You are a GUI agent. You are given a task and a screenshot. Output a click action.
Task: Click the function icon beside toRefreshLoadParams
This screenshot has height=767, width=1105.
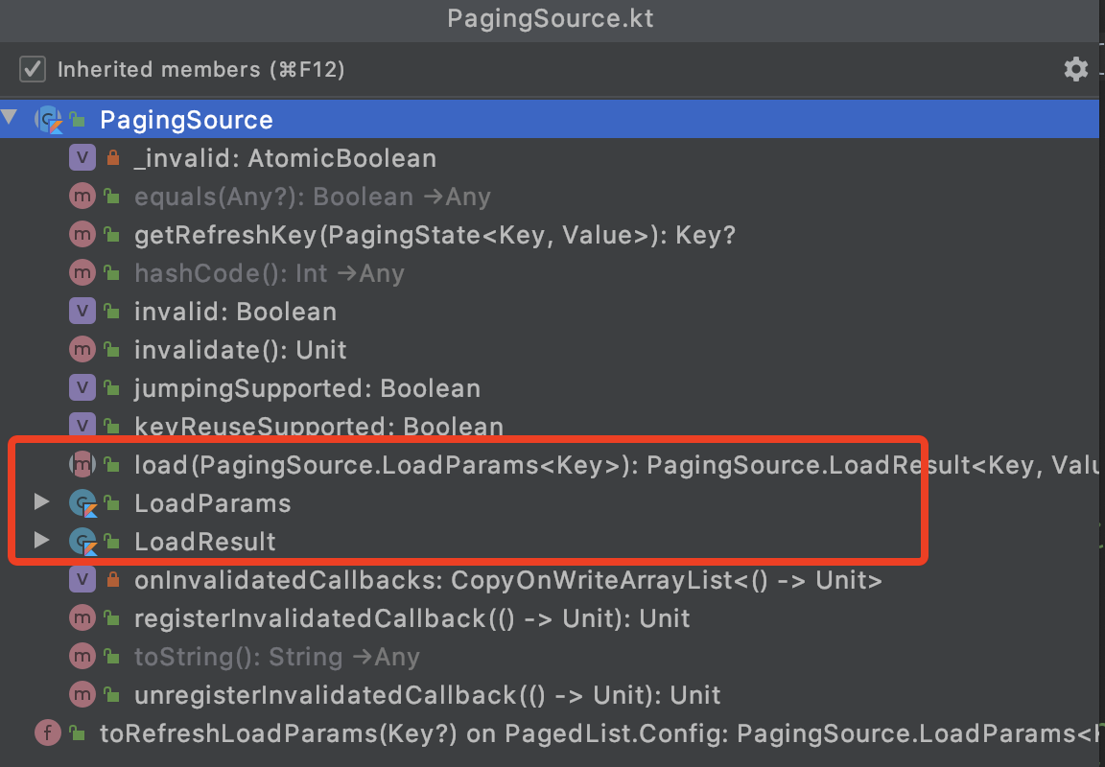(47, 732)
